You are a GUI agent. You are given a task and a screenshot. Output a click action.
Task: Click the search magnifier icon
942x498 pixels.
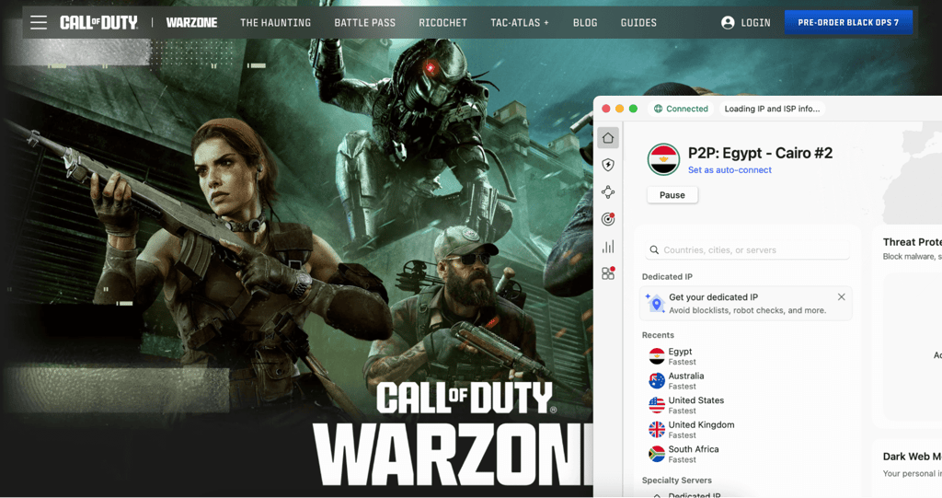(x=654, y=249)
